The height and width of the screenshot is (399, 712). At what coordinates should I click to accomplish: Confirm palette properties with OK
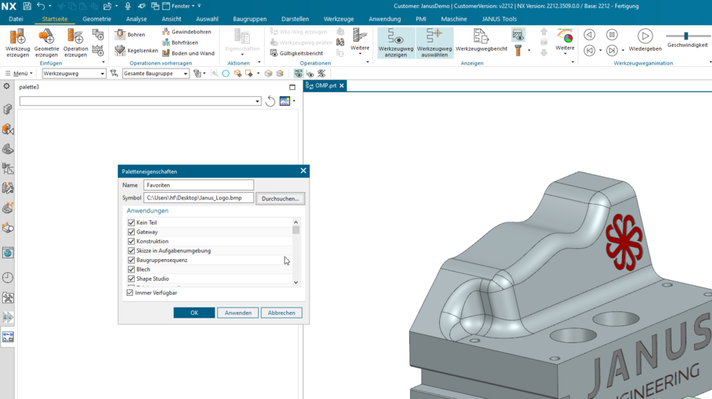[x=194, y=313]
